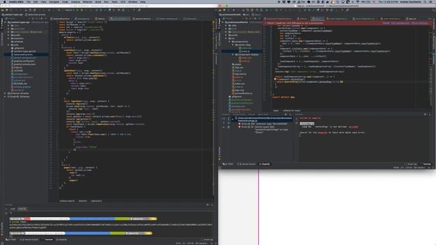The height and width of the screenshot is (245, 436).
Task: Select LICENSE file in left Project tree
Action: 18,71
